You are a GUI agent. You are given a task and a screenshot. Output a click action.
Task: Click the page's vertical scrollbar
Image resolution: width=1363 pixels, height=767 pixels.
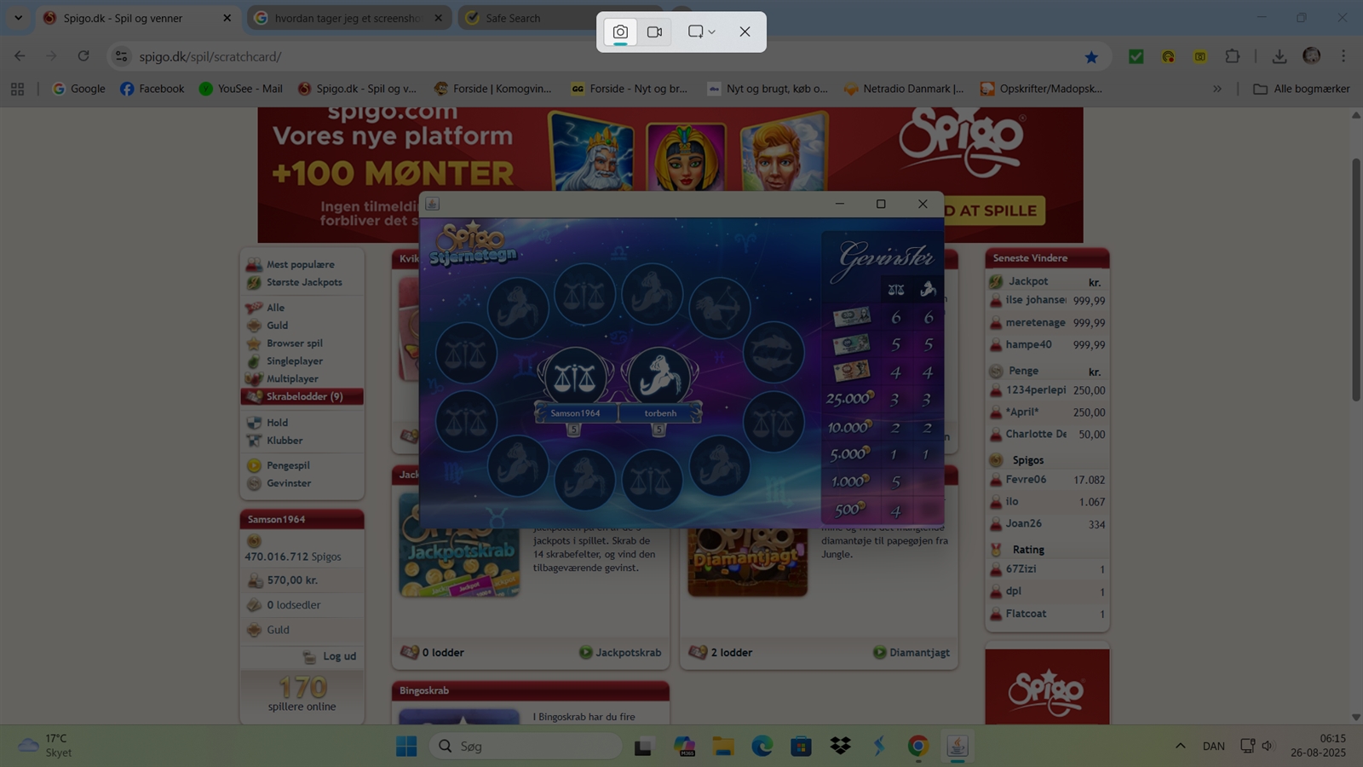[1356, 281]
